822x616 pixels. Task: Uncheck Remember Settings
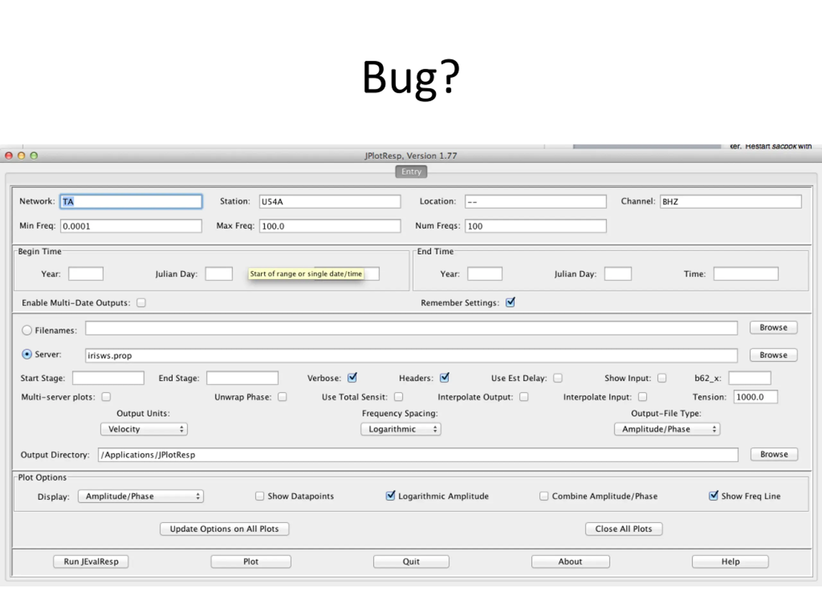click(x=510, y=303)
